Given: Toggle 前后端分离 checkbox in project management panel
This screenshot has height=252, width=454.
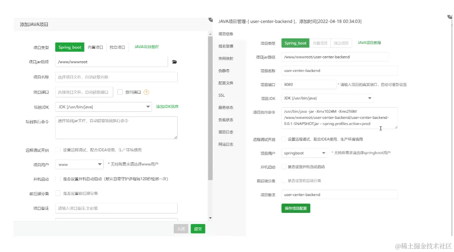Looking at the screenshot, I should click(284, 181).
